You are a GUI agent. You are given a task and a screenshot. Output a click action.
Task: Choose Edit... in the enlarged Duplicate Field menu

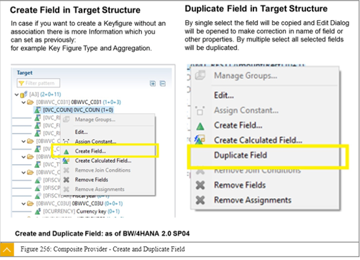click(x=224, y=95)
